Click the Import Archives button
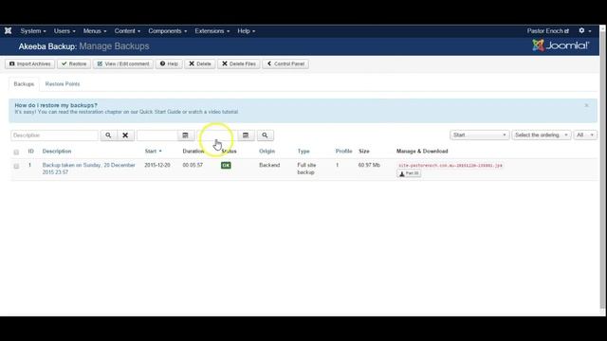Screen dimensions: 607x341 (29, 63)
